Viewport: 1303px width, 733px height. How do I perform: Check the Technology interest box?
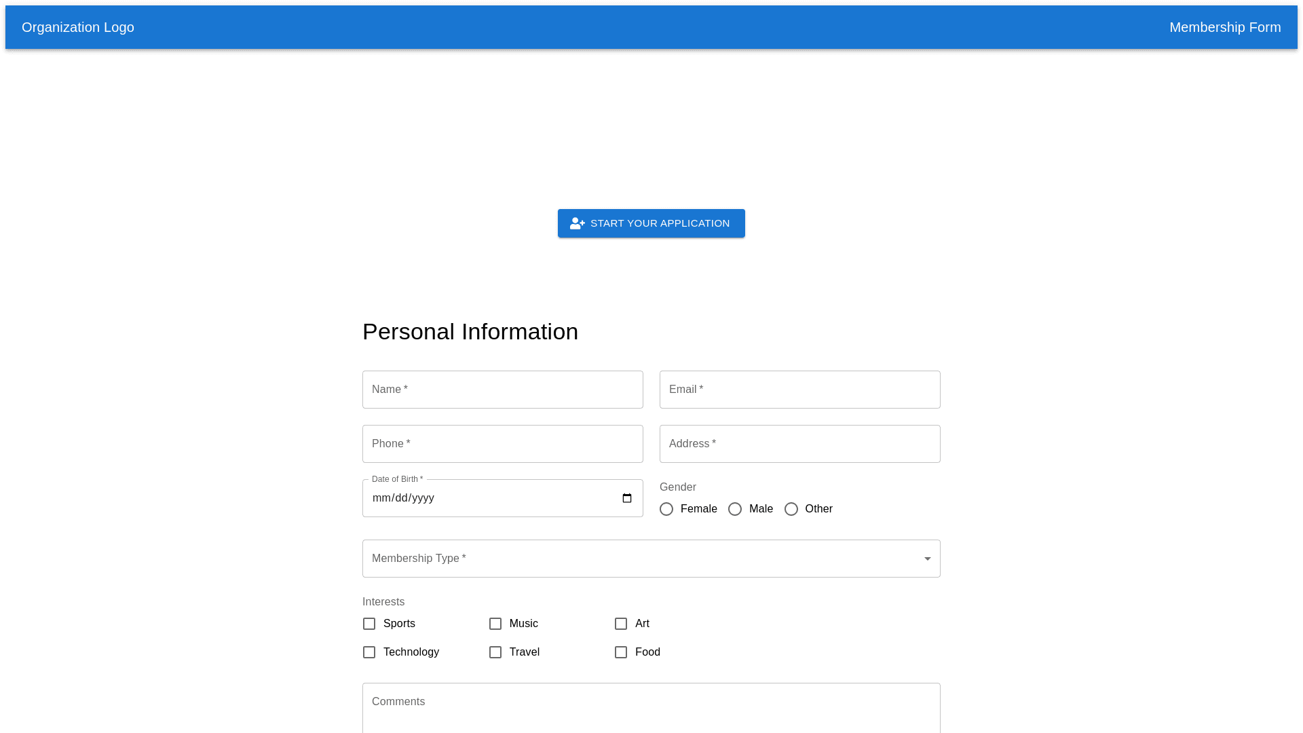click(369, 652)
